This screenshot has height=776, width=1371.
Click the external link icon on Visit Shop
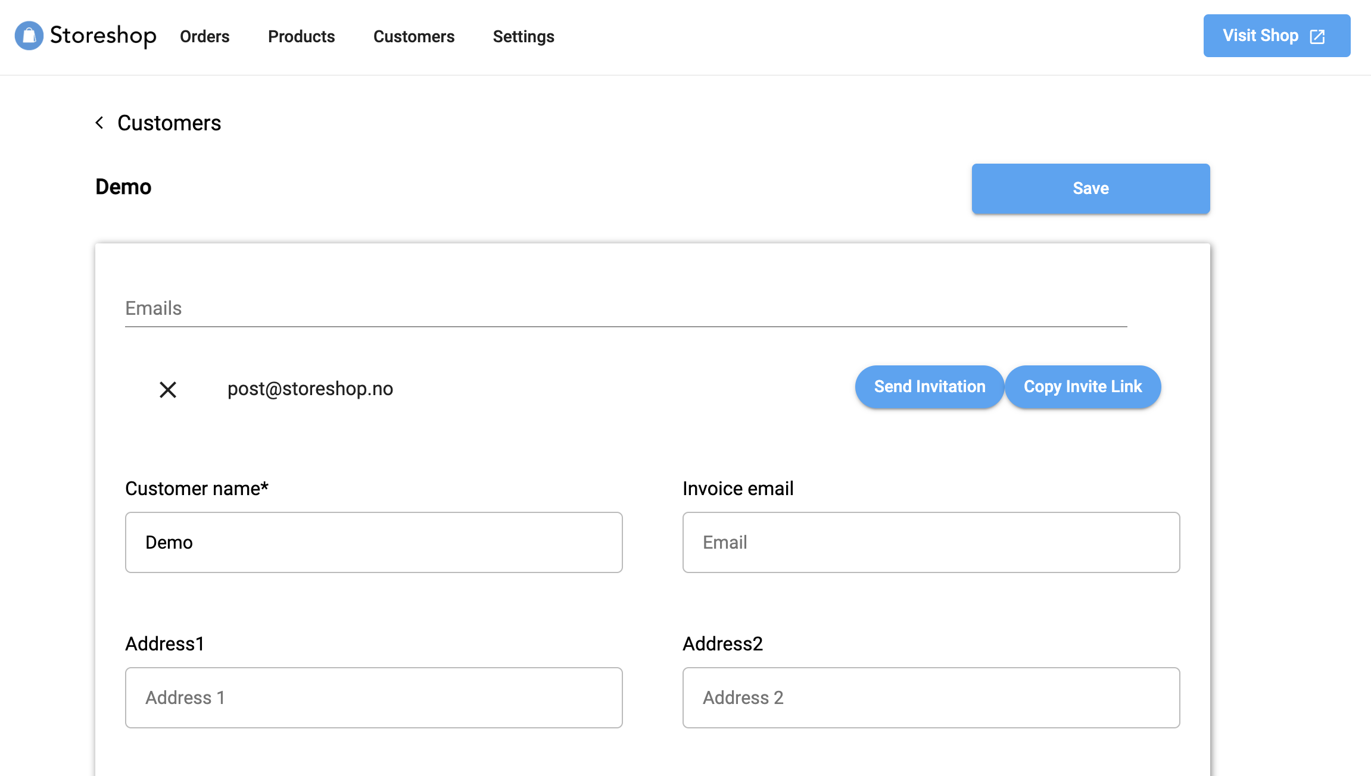coord(1317,36)
